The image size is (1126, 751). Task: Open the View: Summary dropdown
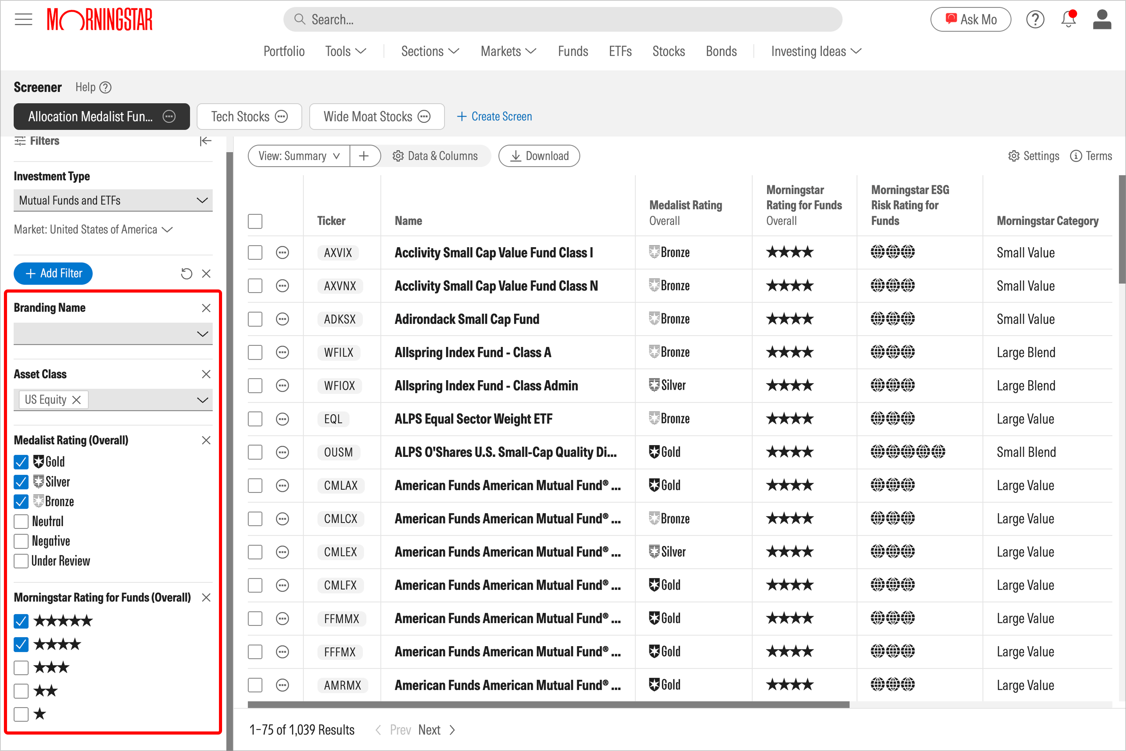pos(299,156)
